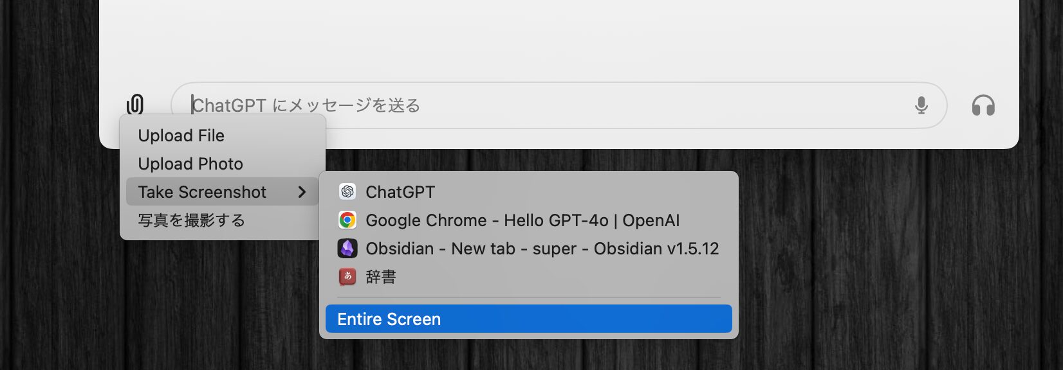Click empty chat area above message box
Image resolution: width=1063 pixels, height=370 pixels.
(x=559, y=39)
